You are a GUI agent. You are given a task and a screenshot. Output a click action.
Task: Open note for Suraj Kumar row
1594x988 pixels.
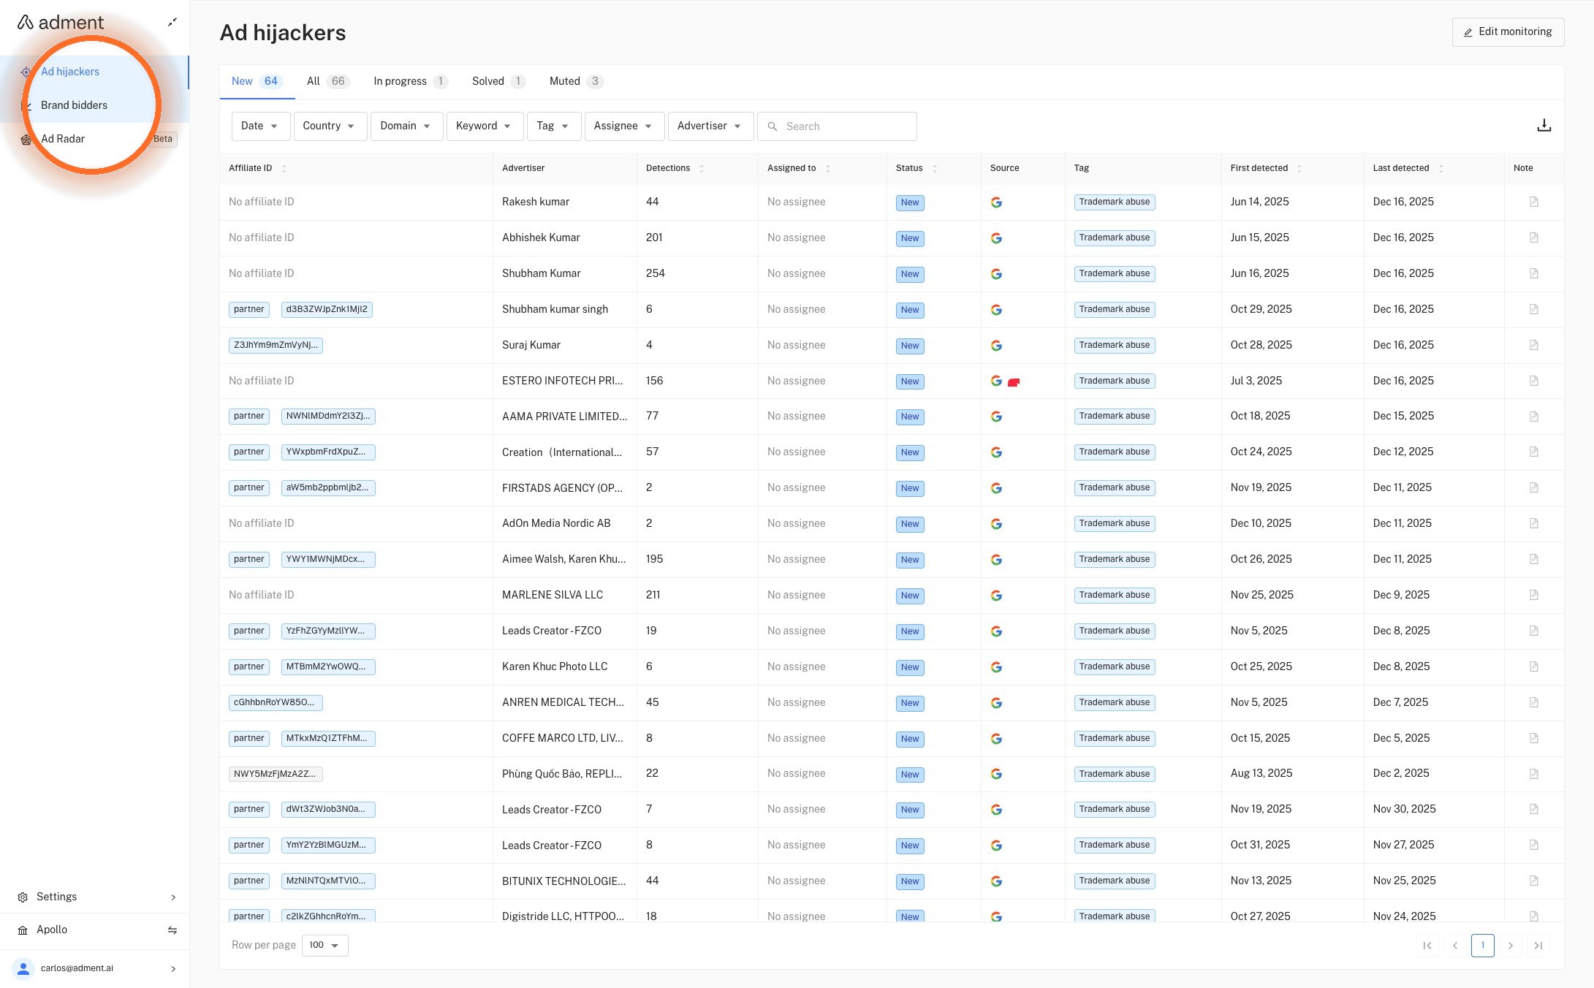pos(1534,346)
